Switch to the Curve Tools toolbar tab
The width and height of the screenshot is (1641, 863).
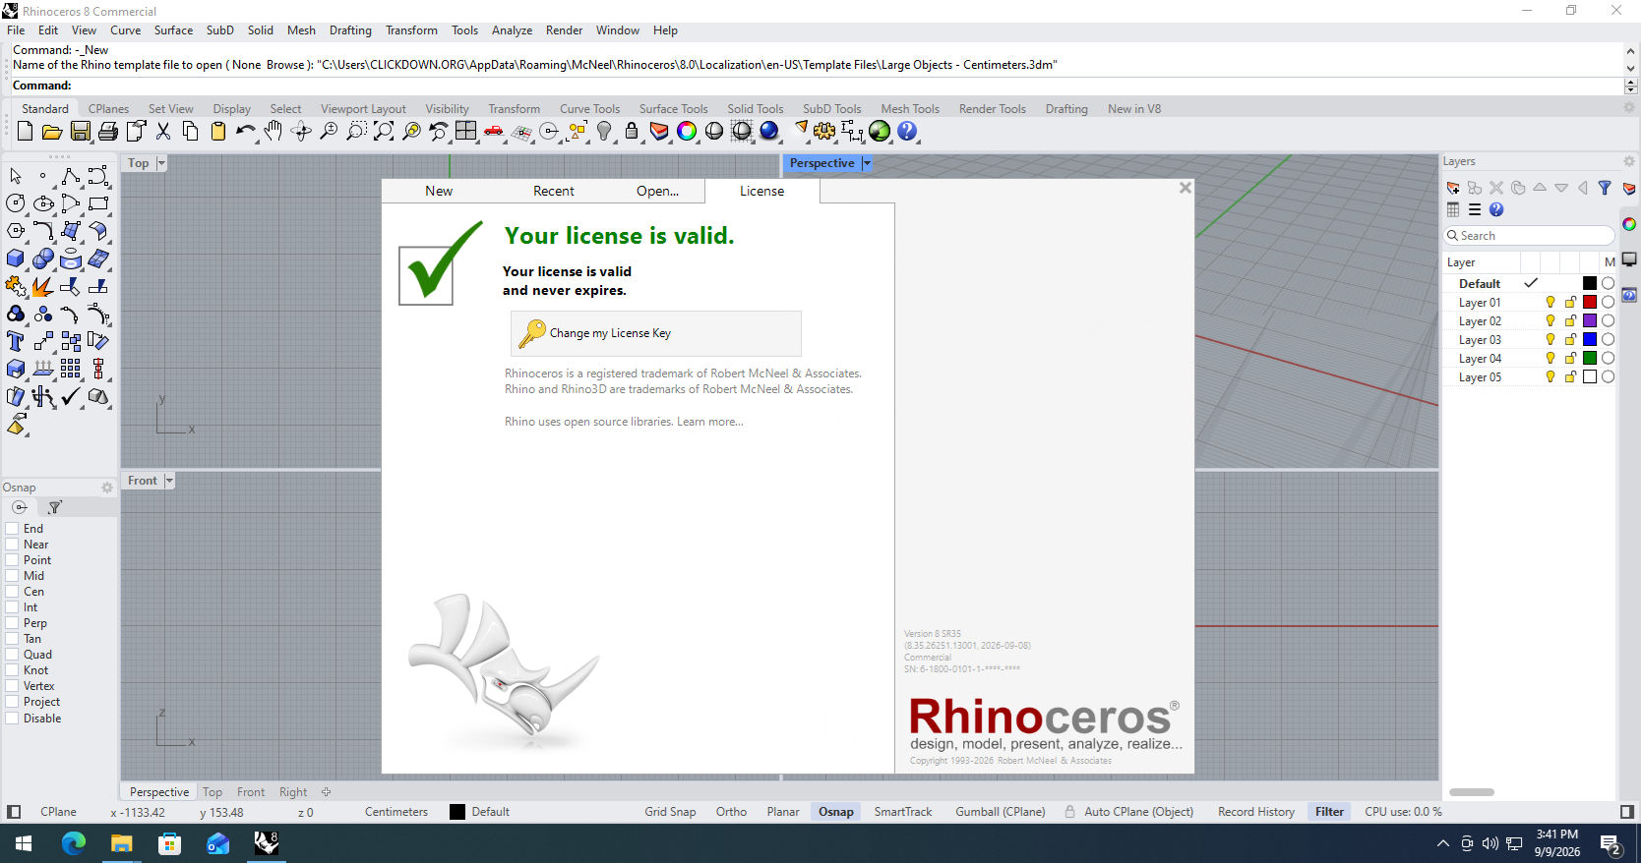(589, 109)
